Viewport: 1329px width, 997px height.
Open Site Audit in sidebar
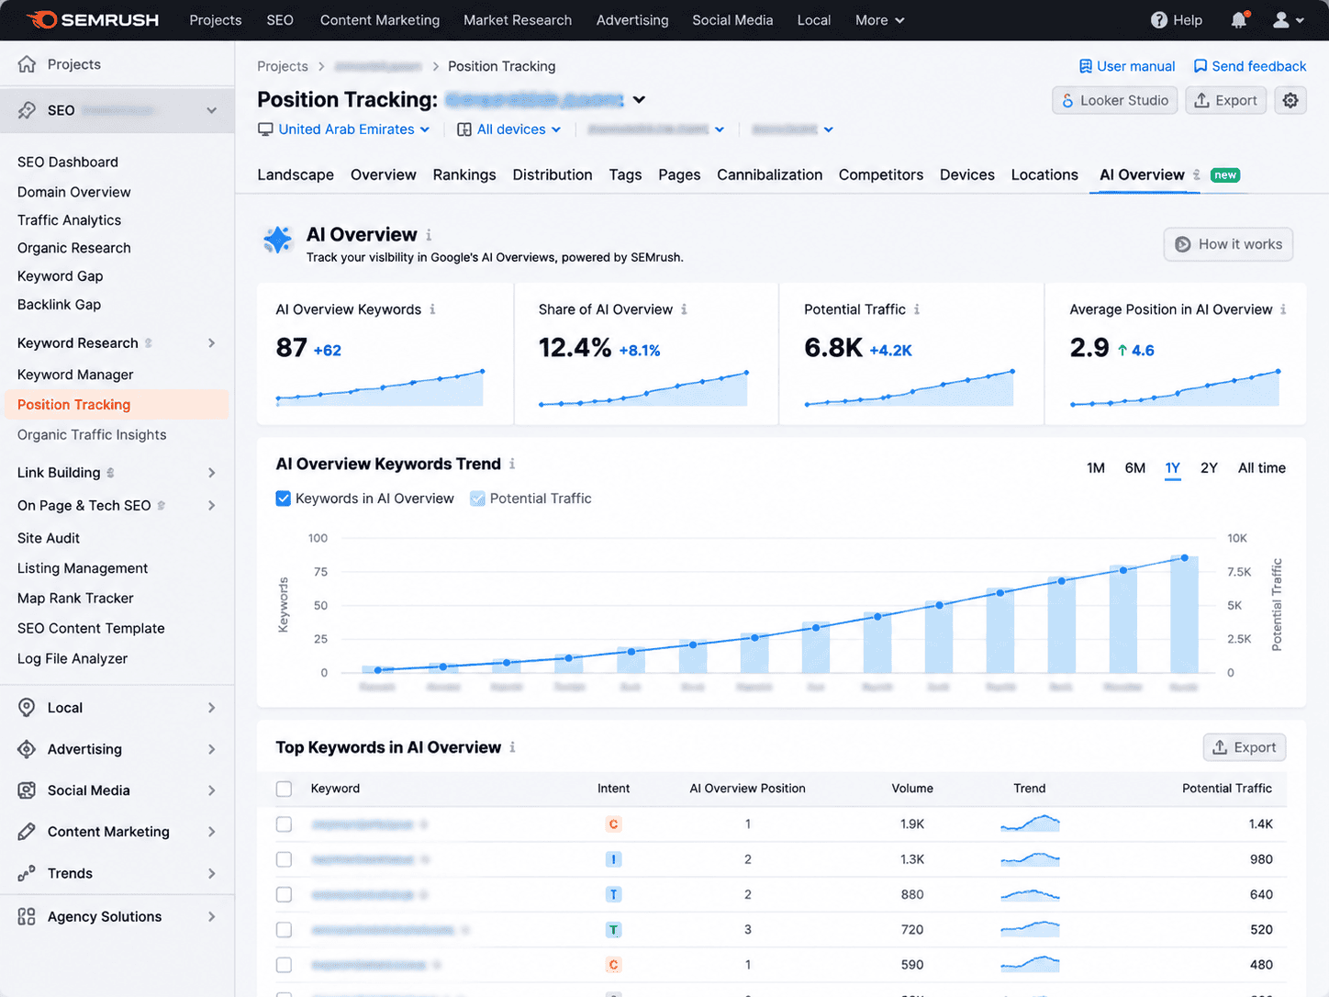click(49, 538)
